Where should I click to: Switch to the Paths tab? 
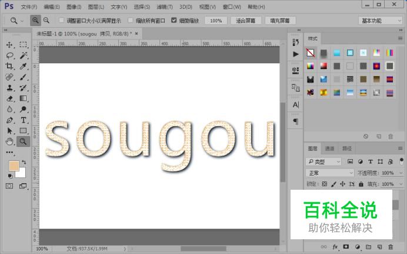point(347,149)
